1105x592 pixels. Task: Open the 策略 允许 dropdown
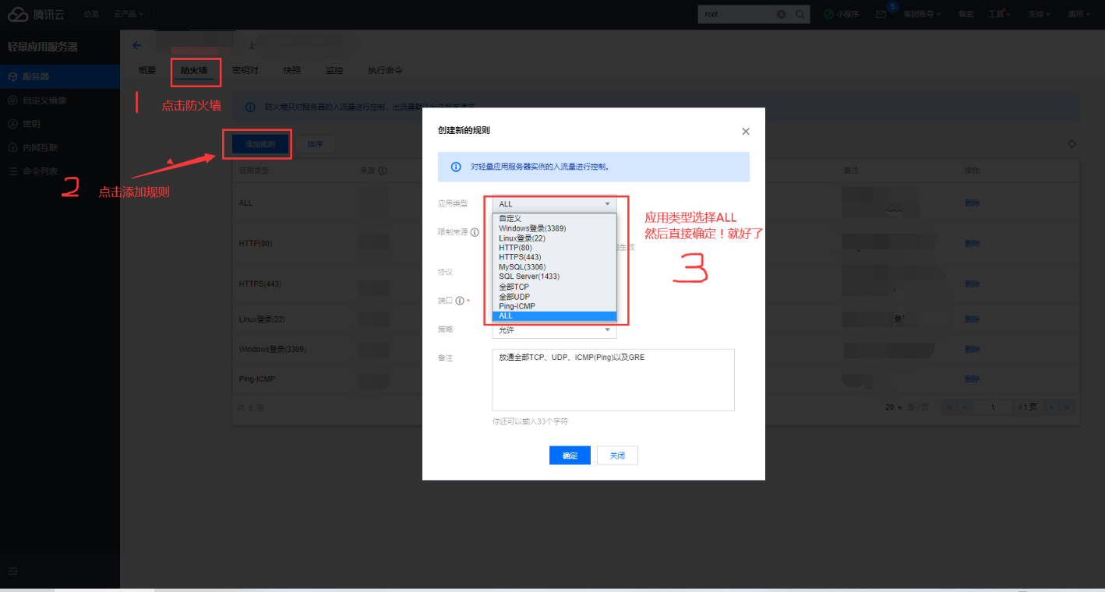coord(554,330)
